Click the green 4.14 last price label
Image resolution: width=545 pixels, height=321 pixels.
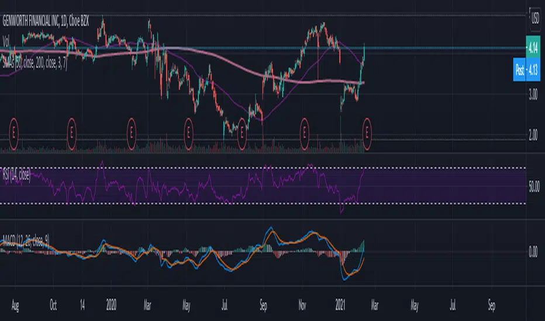point(533,48)
